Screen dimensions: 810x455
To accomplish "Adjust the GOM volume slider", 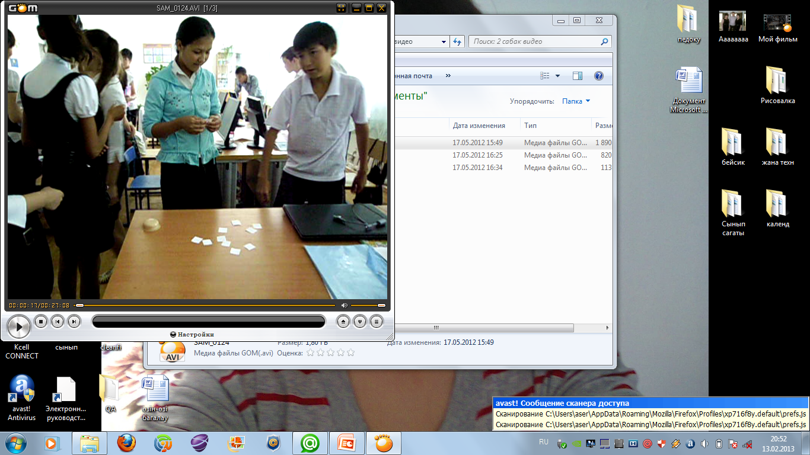I will coord(368,306).
